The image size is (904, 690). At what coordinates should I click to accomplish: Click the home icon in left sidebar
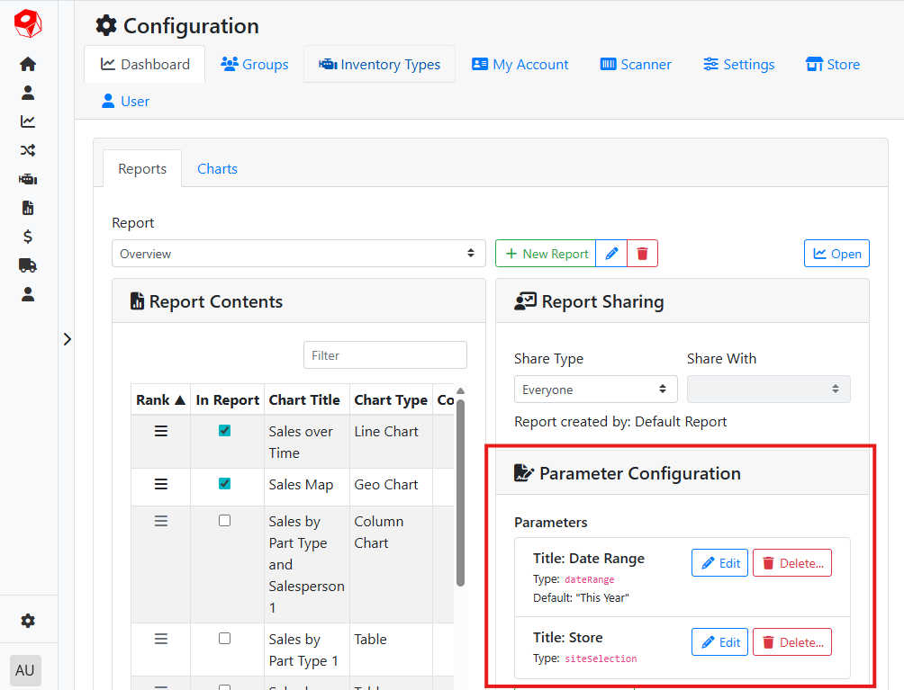tap(28, 64)
